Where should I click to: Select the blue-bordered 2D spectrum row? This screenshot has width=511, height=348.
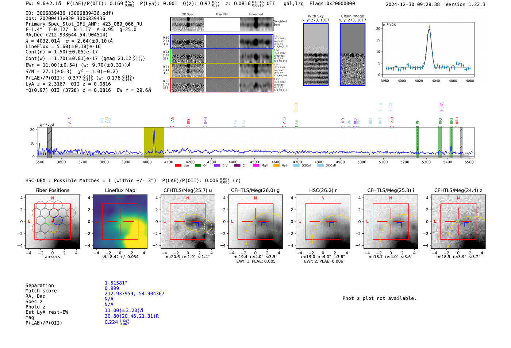click(222, 42)
